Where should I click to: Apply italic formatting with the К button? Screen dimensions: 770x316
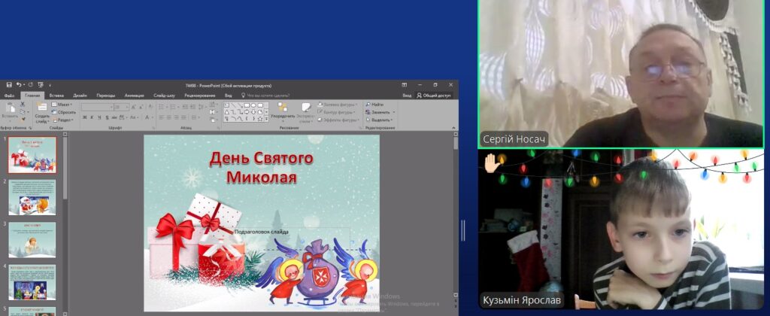[92, 117]
